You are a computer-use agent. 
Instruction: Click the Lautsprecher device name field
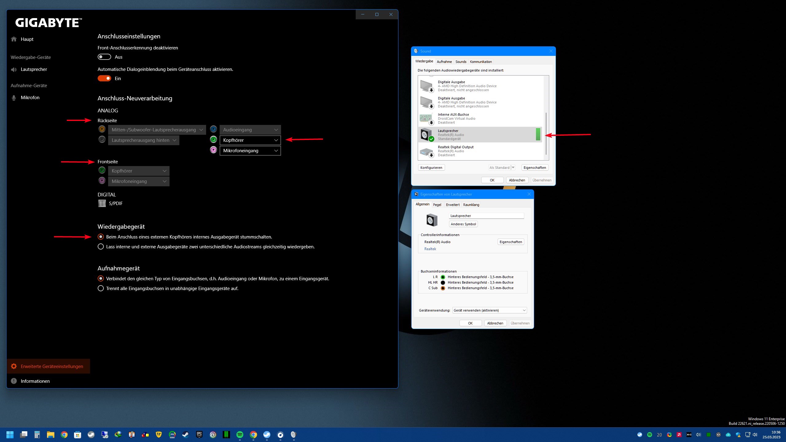[x=486, y=216]
